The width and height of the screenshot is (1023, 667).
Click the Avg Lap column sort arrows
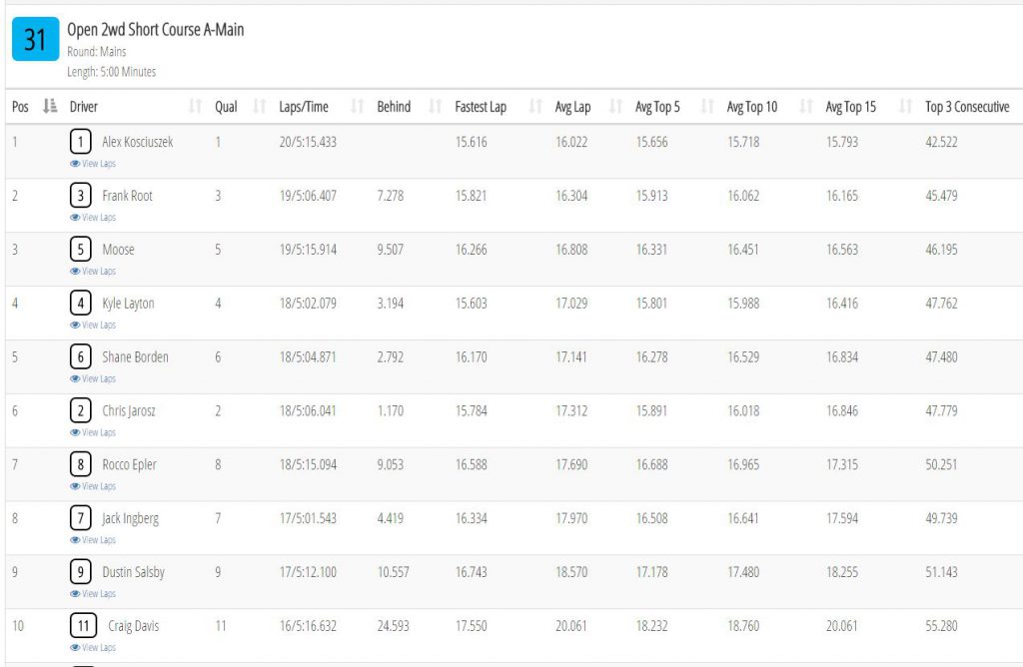[x=615, y=106]
